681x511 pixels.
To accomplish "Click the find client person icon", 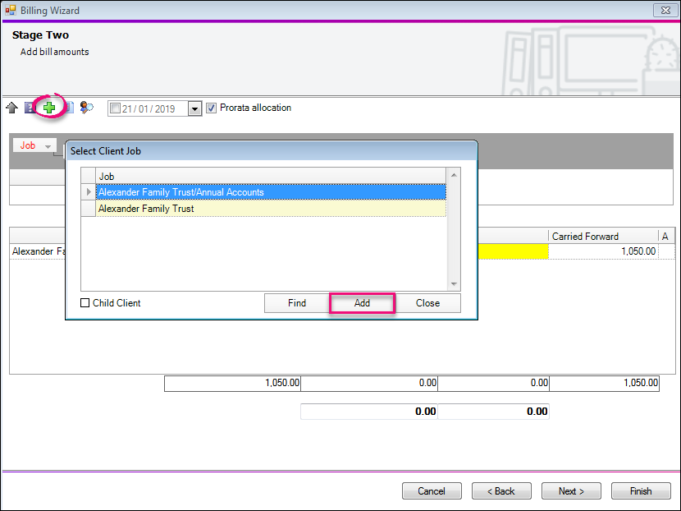I will [86, 108].
